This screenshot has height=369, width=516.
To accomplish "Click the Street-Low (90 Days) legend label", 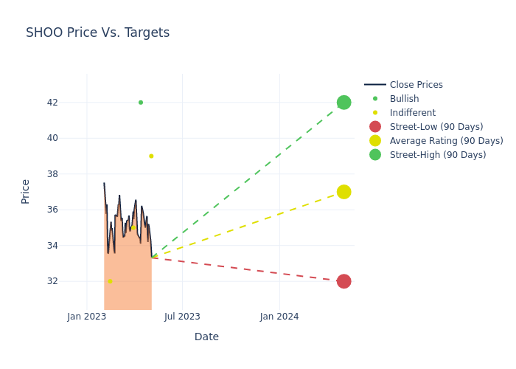I will click(x=436, y=127).
